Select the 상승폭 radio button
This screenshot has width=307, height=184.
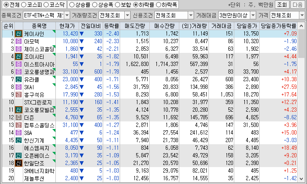95,5
